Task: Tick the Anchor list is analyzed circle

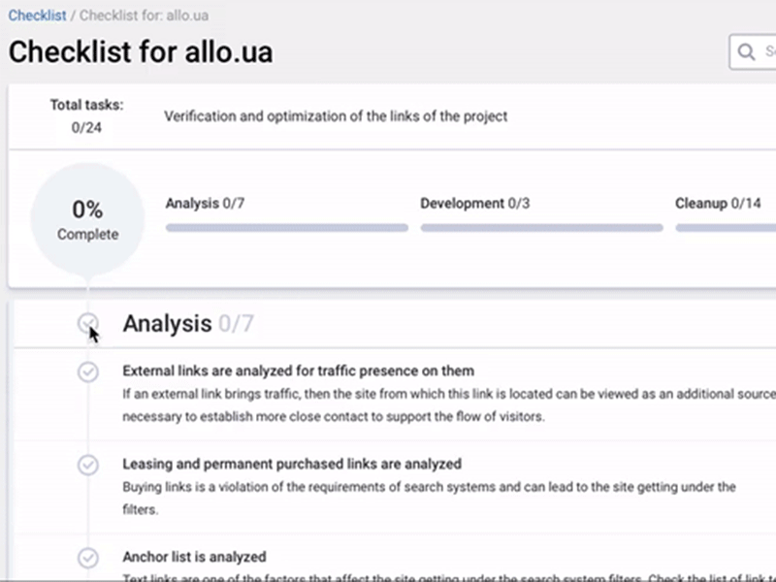Action: 88,558
